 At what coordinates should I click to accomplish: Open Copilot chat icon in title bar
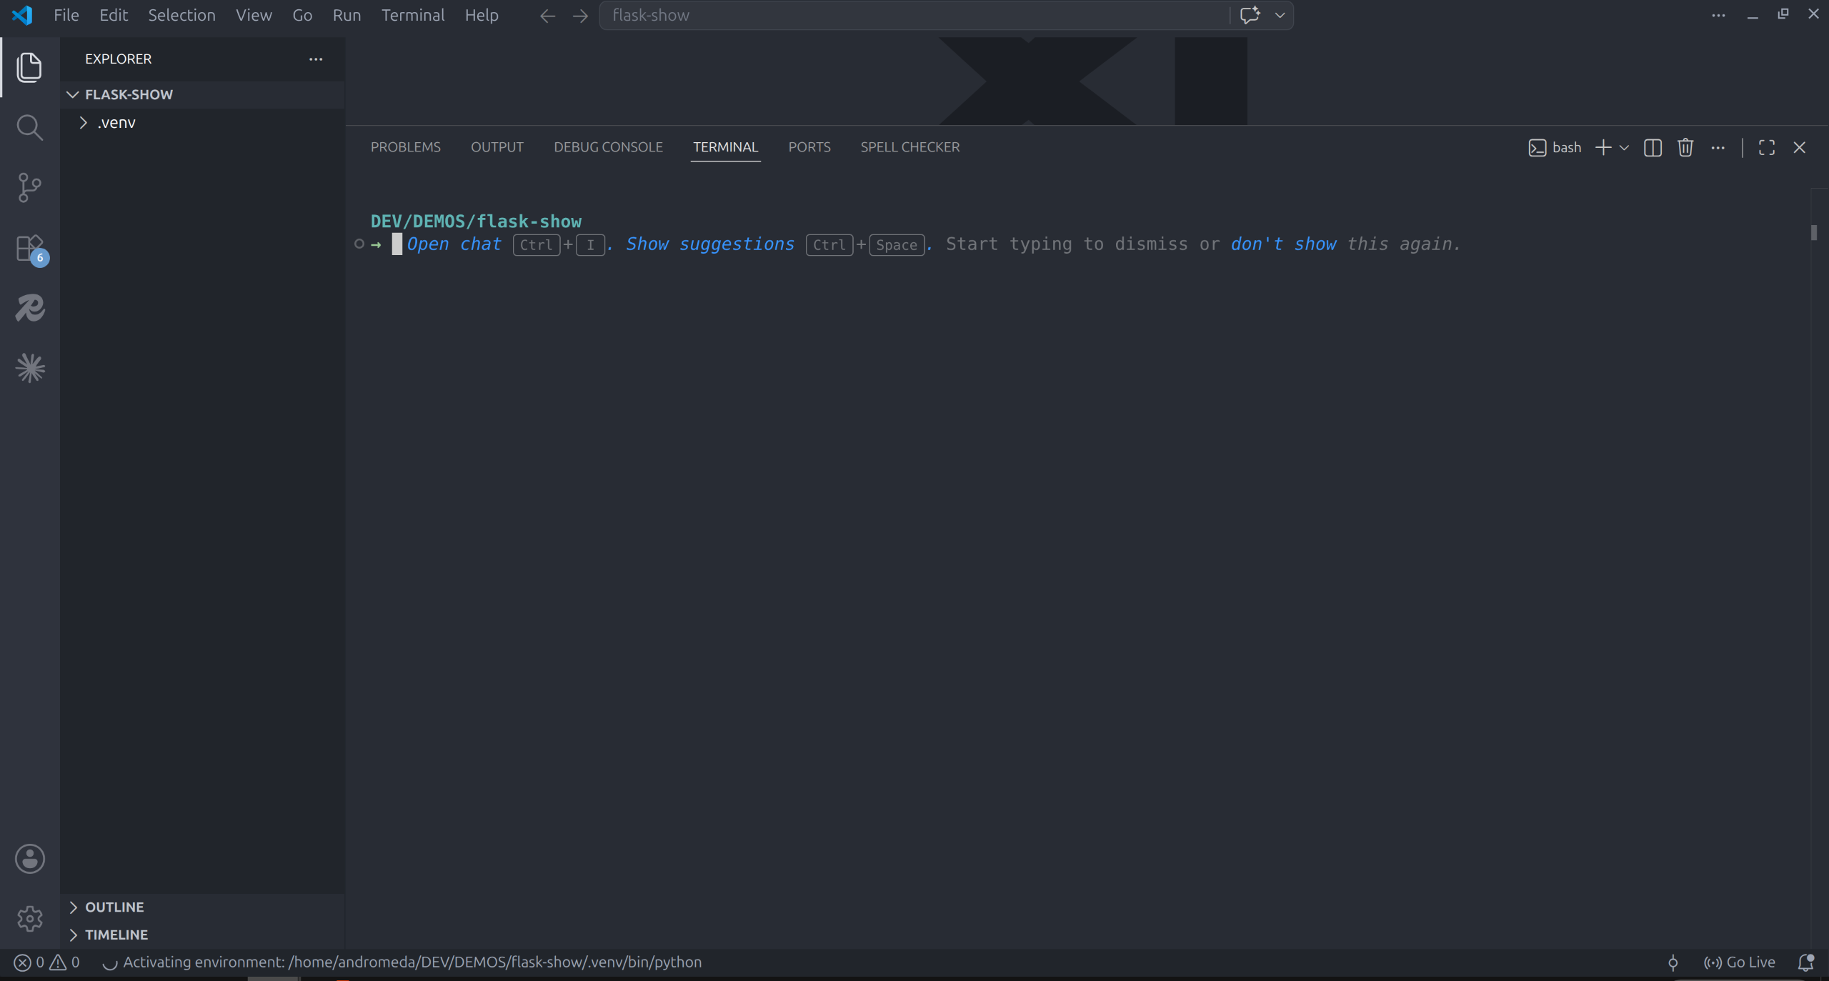pyautogui.click(x=1250, y=15)
